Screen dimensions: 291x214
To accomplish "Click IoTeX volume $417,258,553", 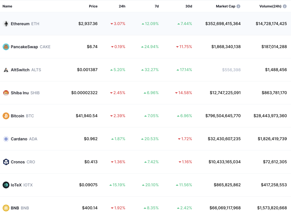I will coord(274,185).
